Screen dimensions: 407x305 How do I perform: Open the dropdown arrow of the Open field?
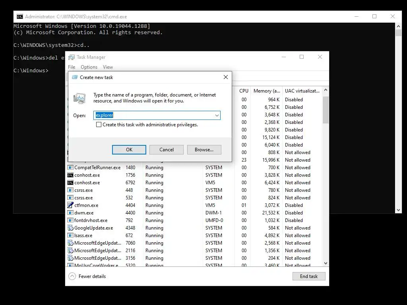click(217, 116)
